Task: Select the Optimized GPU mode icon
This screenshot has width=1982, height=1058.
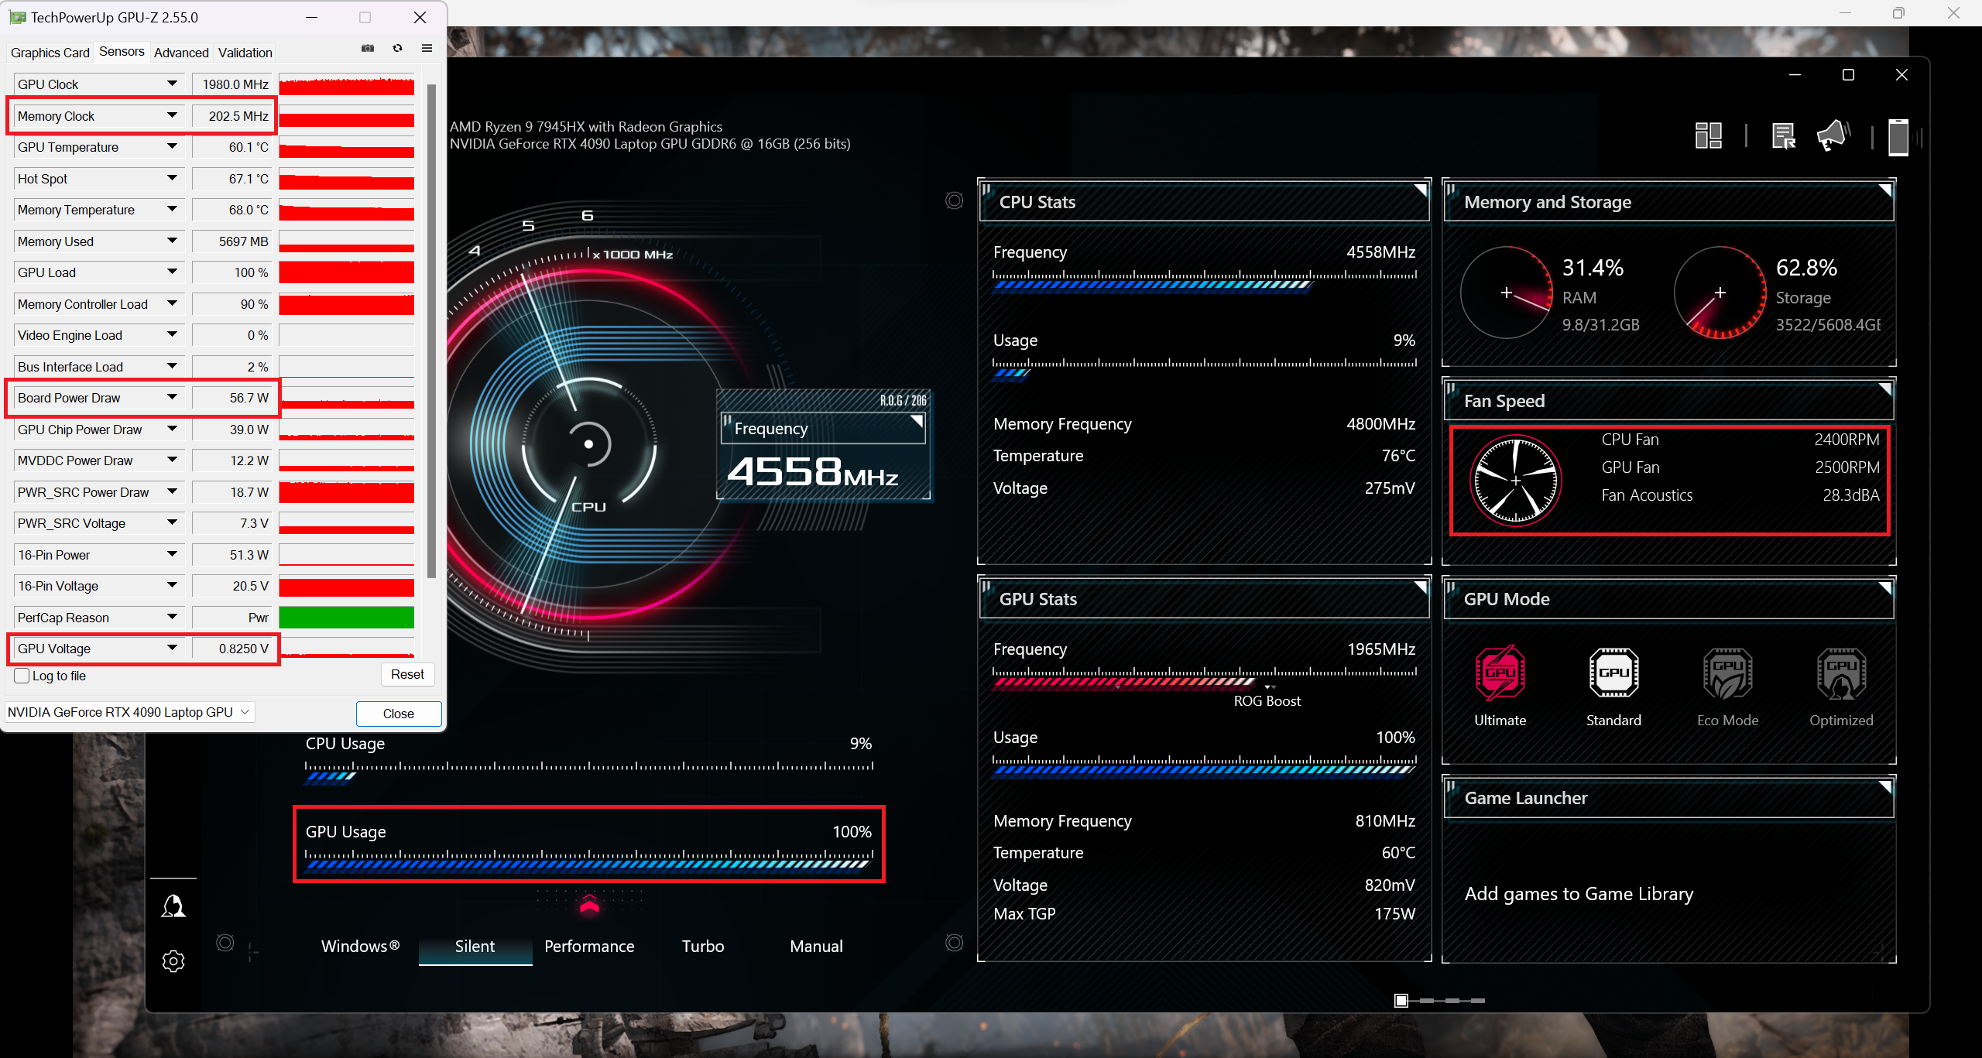Action: (1841, 673)
